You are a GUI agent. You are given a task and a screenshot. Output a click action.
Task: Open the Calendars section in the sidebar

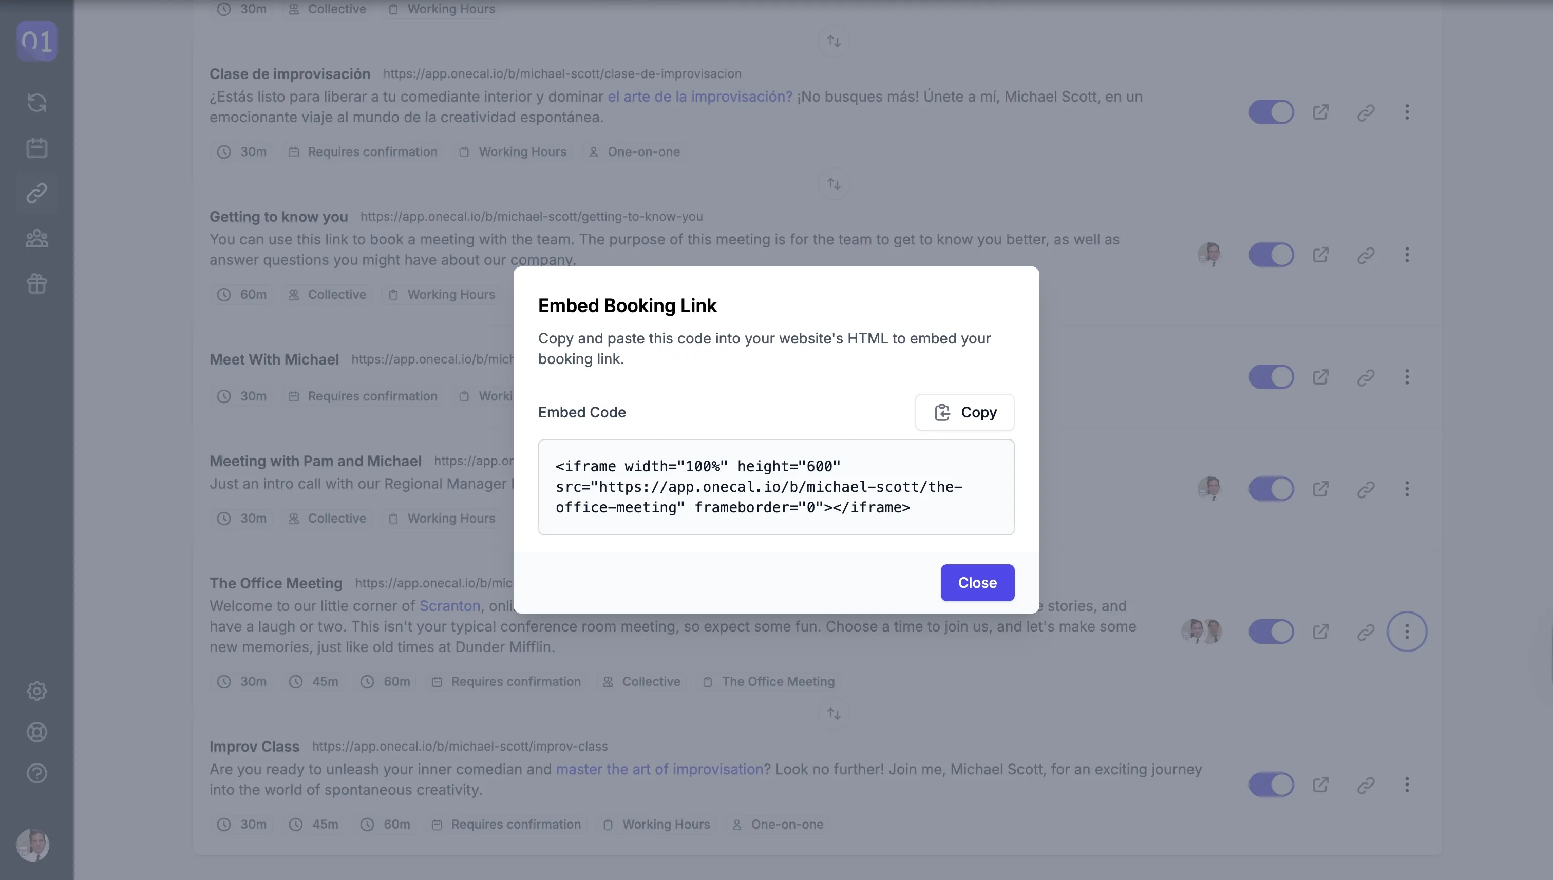[x=36, y=148]
